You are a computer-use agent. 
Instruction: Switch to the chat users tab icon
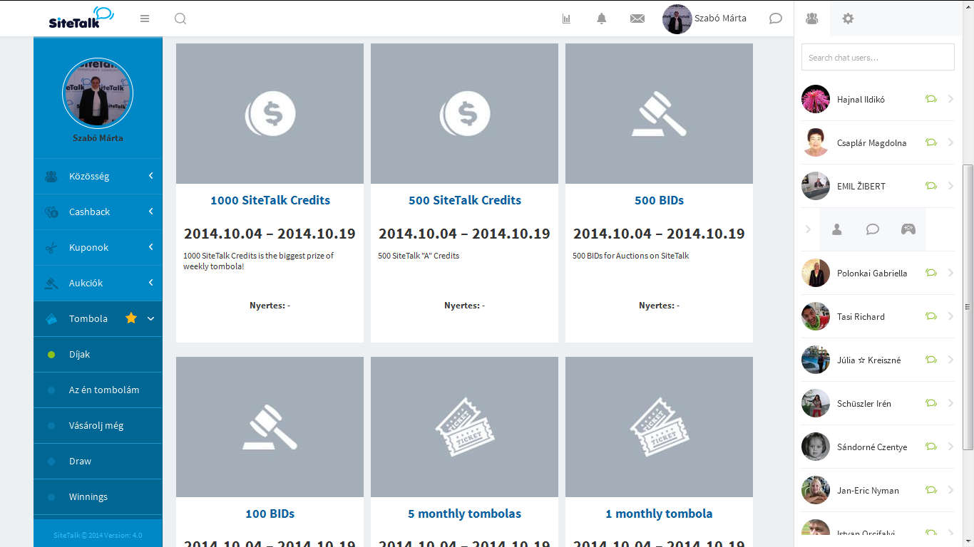click(x=812, y=19)
